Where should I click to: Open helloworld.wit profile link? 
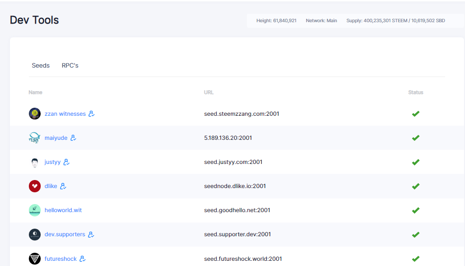(x=63, y=210)
